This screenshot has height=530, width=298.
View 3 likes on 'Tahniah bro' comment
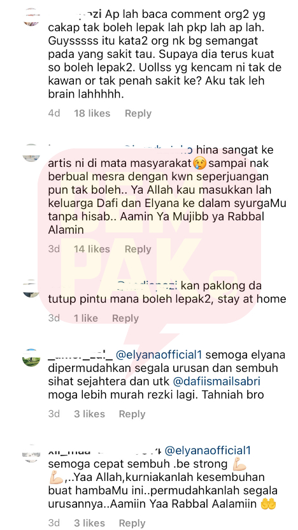pyautogui.click(x=89, y=413)
